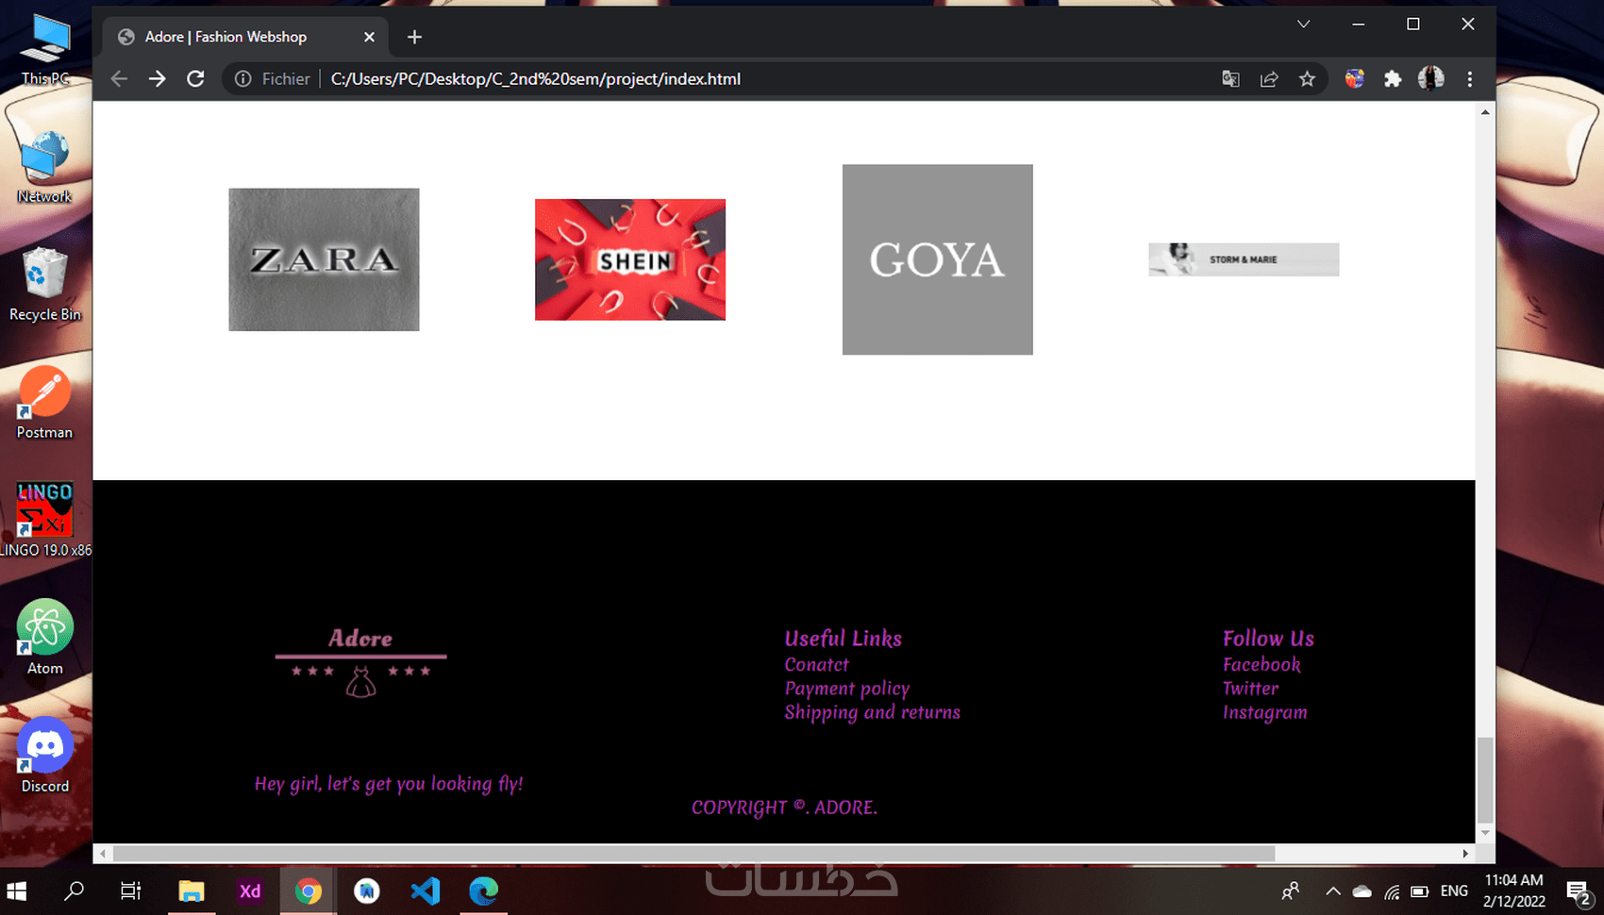The image size is (1604, 915).
Task: Open the translate page icon
Action: pos(1230,79)
